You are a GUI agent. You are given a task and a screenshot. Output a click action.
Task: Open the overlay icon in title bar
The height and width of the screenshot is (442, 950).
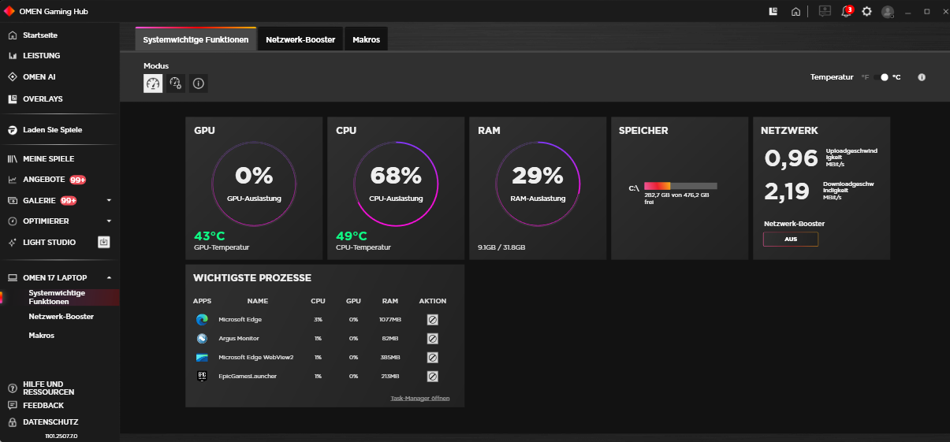tap(773, 12)
